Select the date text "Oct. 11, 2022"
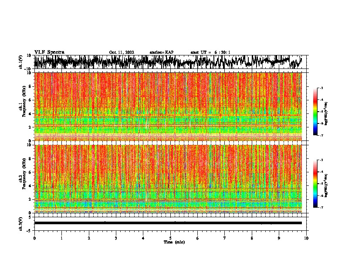Viewport: 345px width, 267px height. 122,52
